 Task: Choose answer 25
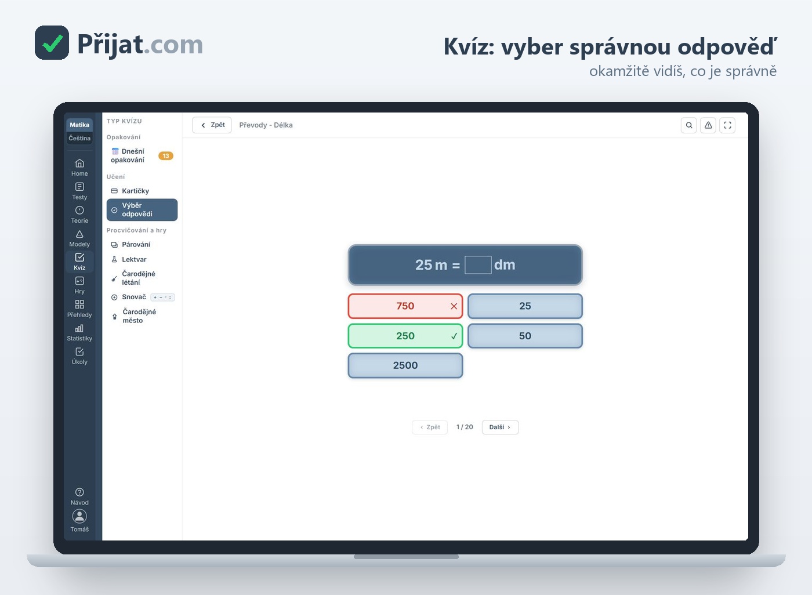[525, 306]
